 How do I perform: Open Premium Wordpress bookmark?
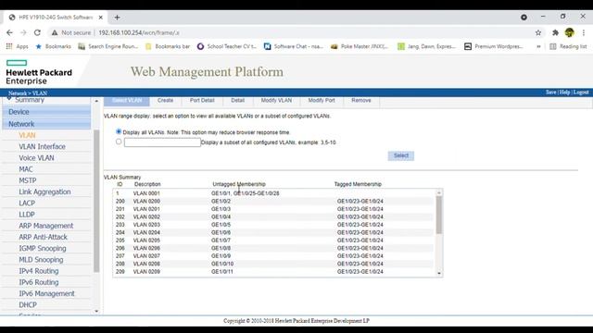pos(494,46)
